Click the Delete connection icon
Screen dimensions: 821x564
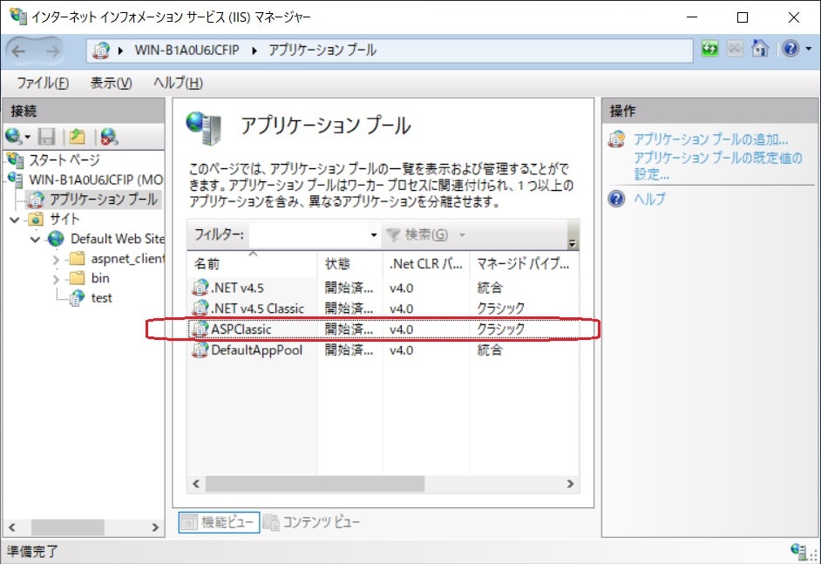point(109,137)
